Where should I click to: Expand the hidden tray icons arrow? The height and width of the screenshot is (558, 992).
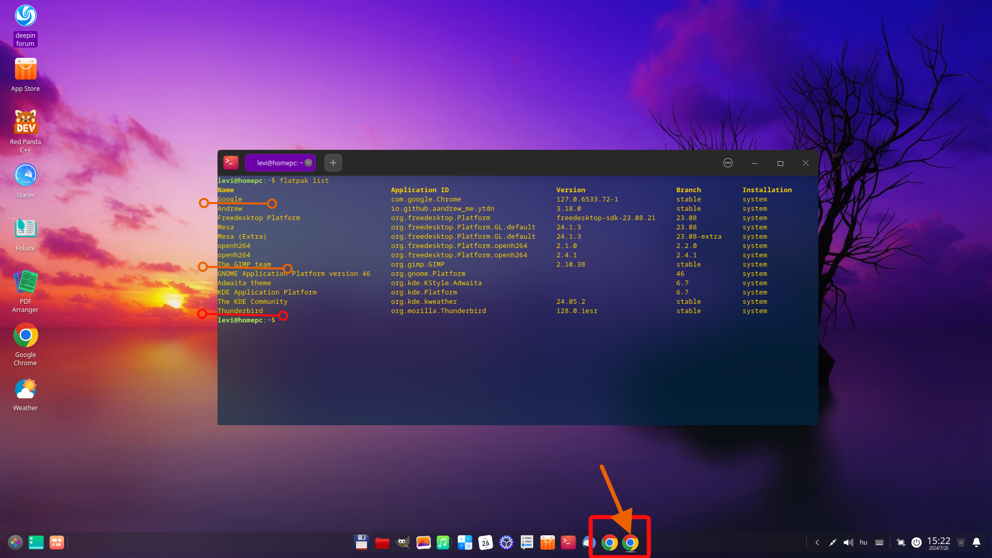click(x=817, y=542)
